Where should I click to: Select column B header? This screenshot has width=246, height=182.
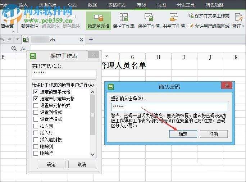click(x=8, y=57)
